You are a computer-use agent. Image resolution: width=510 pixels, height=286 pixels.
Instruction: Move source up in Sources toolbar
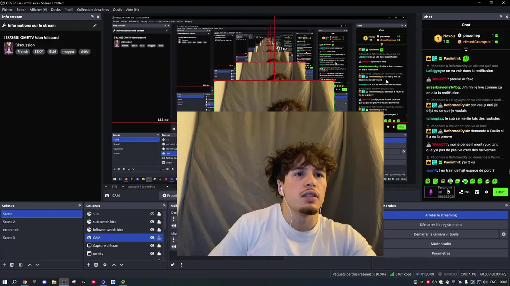coord(114,265)
